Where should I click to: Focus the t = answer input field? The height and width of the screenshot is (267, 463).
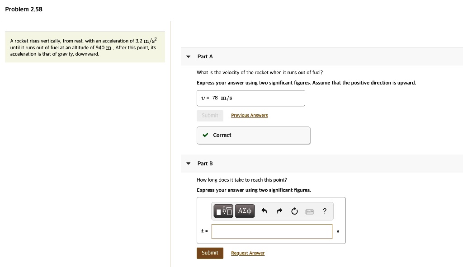(272, 231)
